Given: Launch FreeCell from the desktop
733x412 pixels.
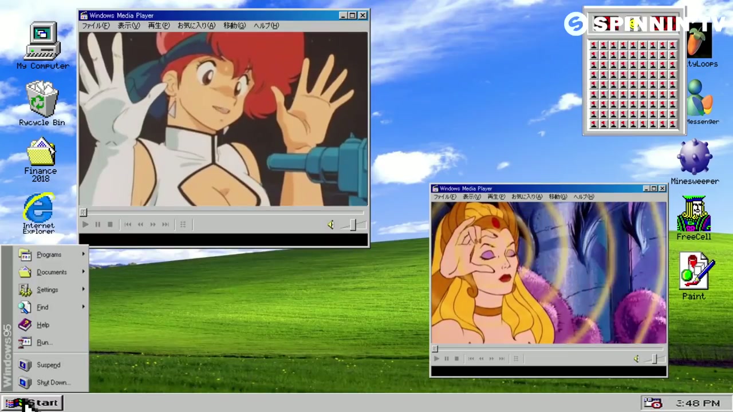Looking at the screenshot, I should (x=693, y=215).
